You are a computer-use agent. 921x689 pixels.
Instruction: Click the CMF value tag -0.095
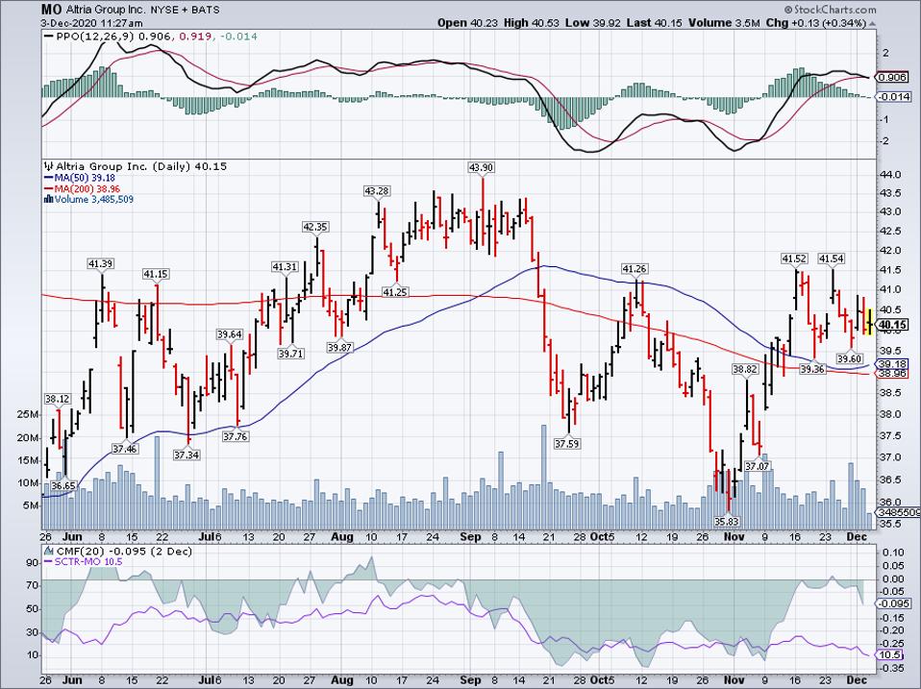(x=895, y=603)
